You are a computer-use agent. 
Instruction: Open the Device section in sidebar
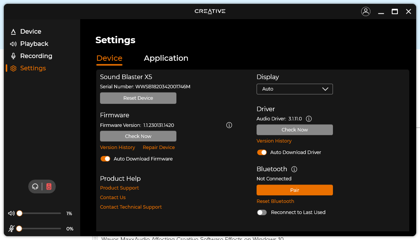pyautogui.click(x=31, y=32)
